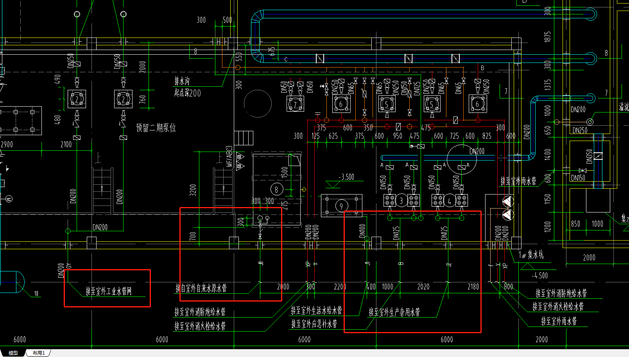Select the -4.500 elevation marker
The width and height of the screenshot is (629, 357).
tap(539, 275)
